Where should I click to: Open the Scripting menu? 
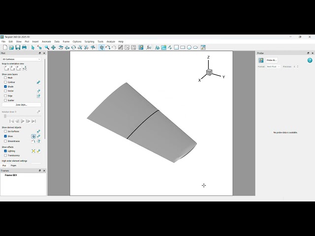pos(90,41)
